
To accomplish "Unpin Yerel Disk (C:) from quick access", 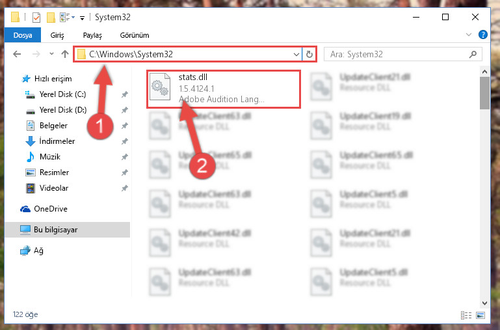I will coord(124,94).
